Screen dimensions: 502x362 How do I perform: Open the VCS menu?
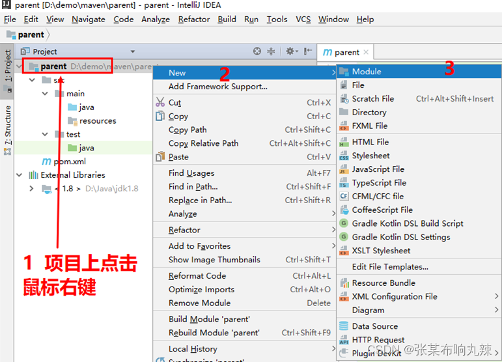[x=303, y=19]
